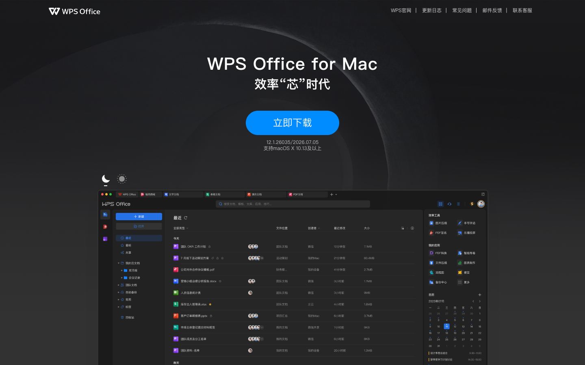
Task: Expand the 常用 tree node
Action: pos(119,300)
